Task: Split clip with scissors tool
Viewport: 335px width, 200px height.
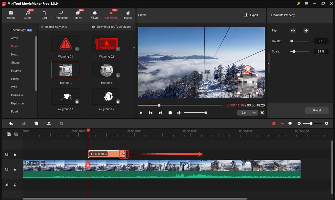Action: click(x=49, y=124)
